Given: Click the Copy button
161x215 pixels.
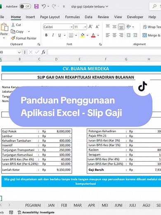Looking at the screenshot, I should pyautogui.click(x=17, y=31).
